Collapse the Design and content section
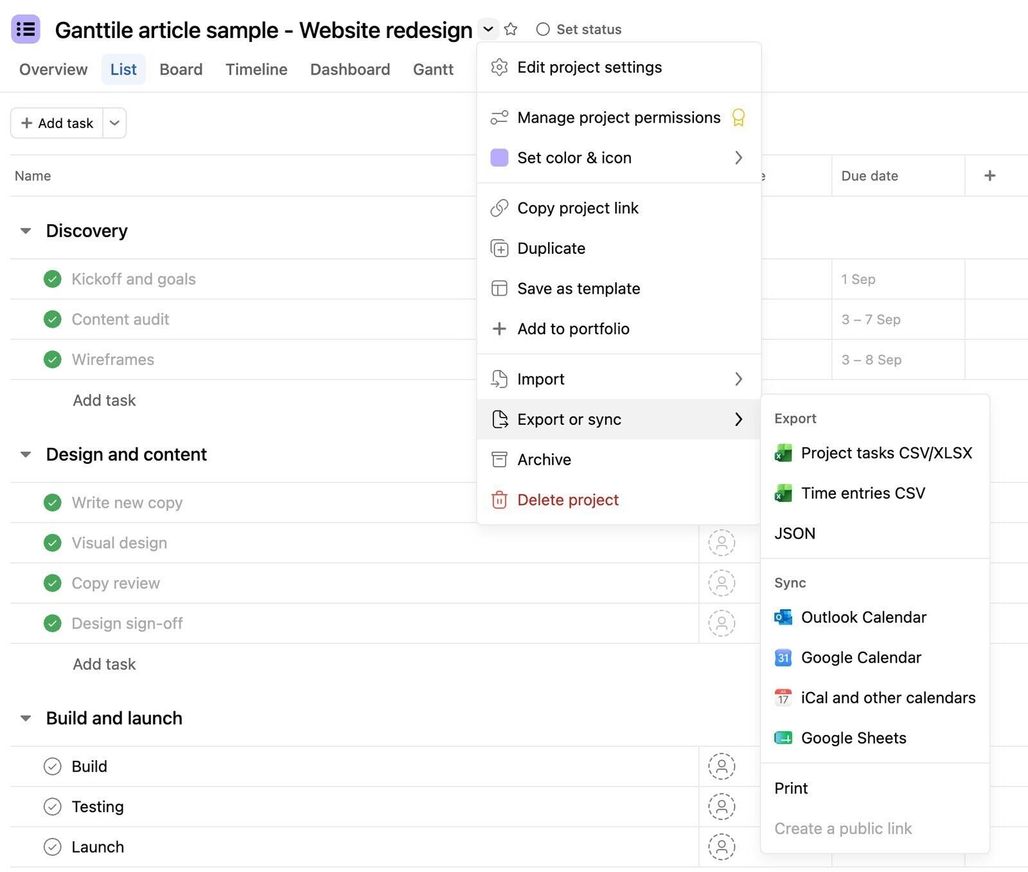This screenshot has width=1028, height=872. coord(26,454)
